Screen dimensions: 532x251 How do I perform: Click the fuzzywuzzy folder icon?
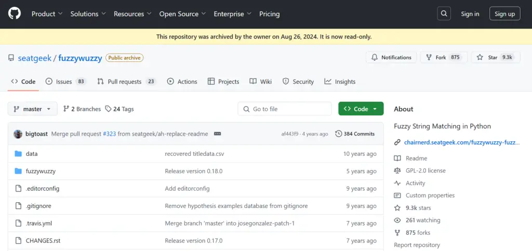pos(18,171)
